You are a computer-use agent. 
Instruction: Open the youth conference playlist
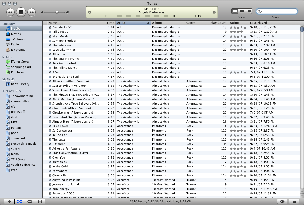click(x=21, y=165)
